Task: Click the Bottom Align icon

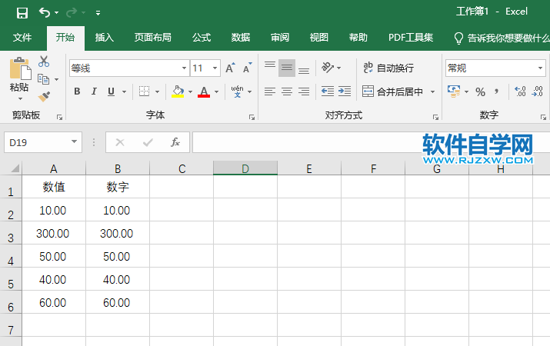Action: point(304,71)
